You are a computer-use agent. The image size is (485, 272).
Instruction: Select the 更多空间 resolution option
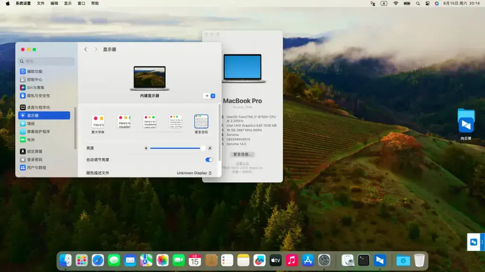(201, 124)
